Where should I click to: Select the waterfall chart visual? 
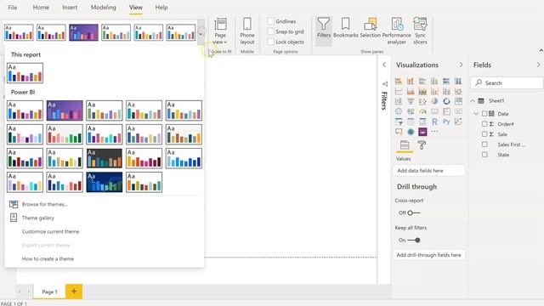click(399, 101)
